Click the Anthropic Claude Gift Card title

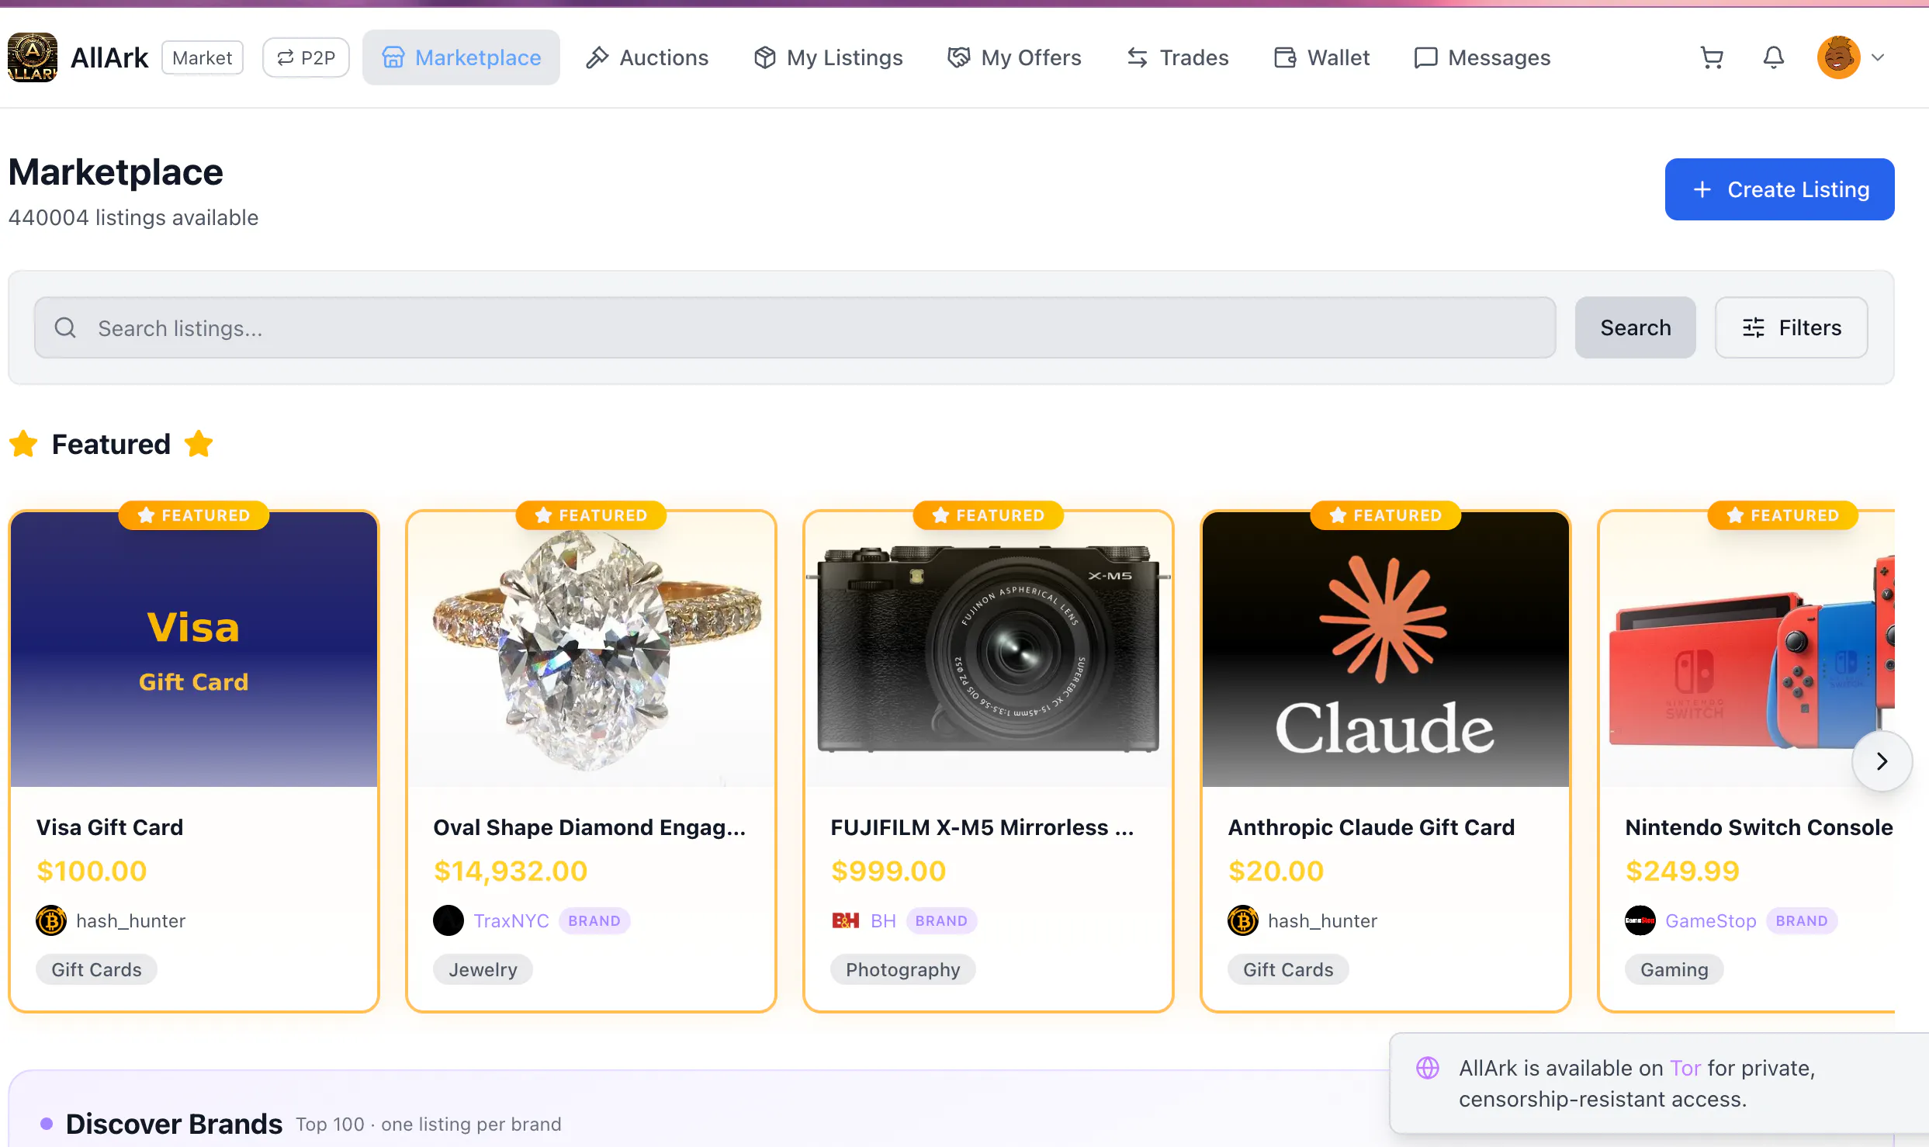(1371, 827)
